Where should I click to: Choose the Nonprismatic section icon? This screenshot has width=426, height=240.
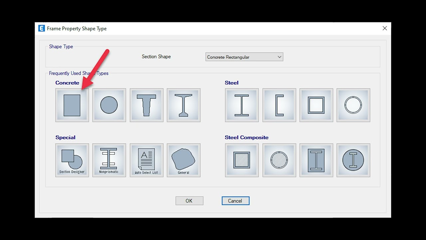(x=109, y=160)
